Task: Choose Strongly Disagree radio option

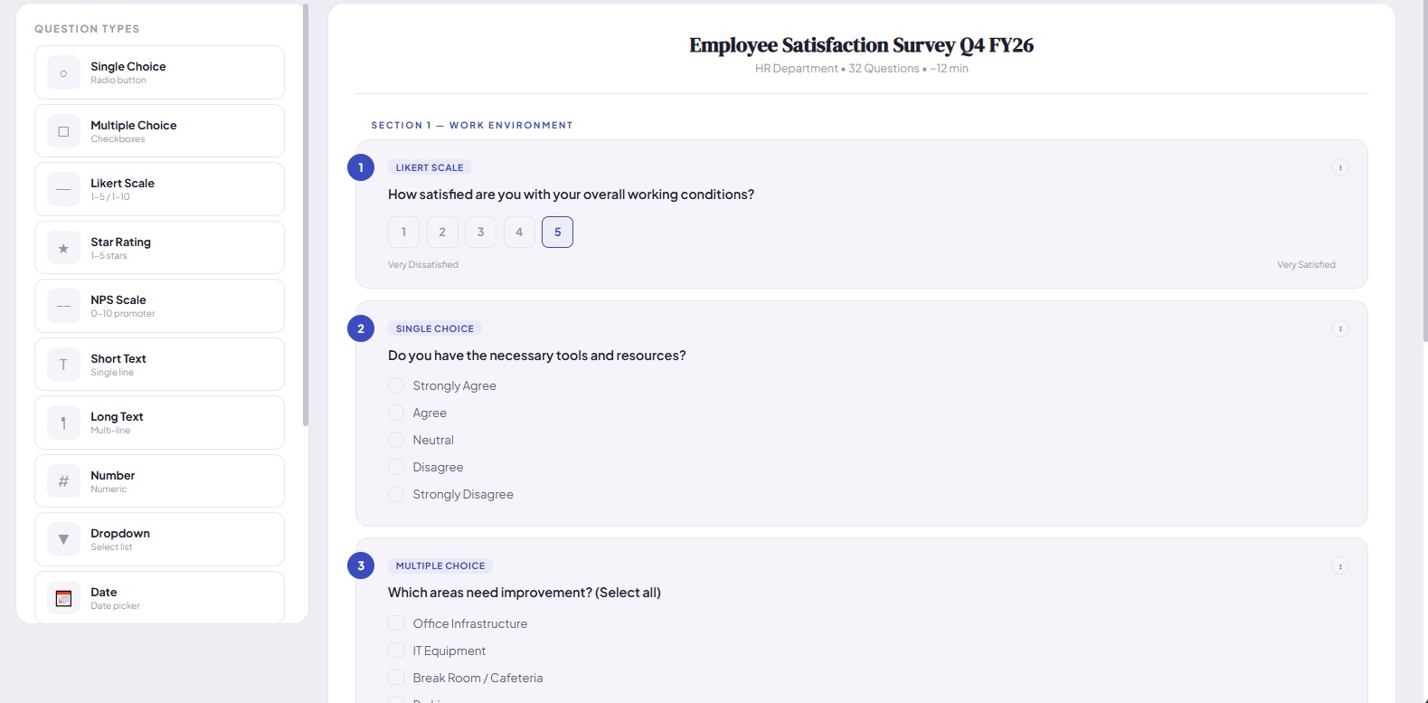Action: 396,494
